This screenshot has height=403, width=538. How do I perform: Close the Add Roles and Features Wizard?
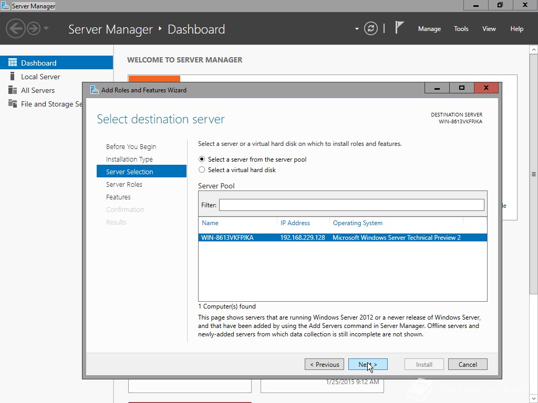click(x=486, y=88)
